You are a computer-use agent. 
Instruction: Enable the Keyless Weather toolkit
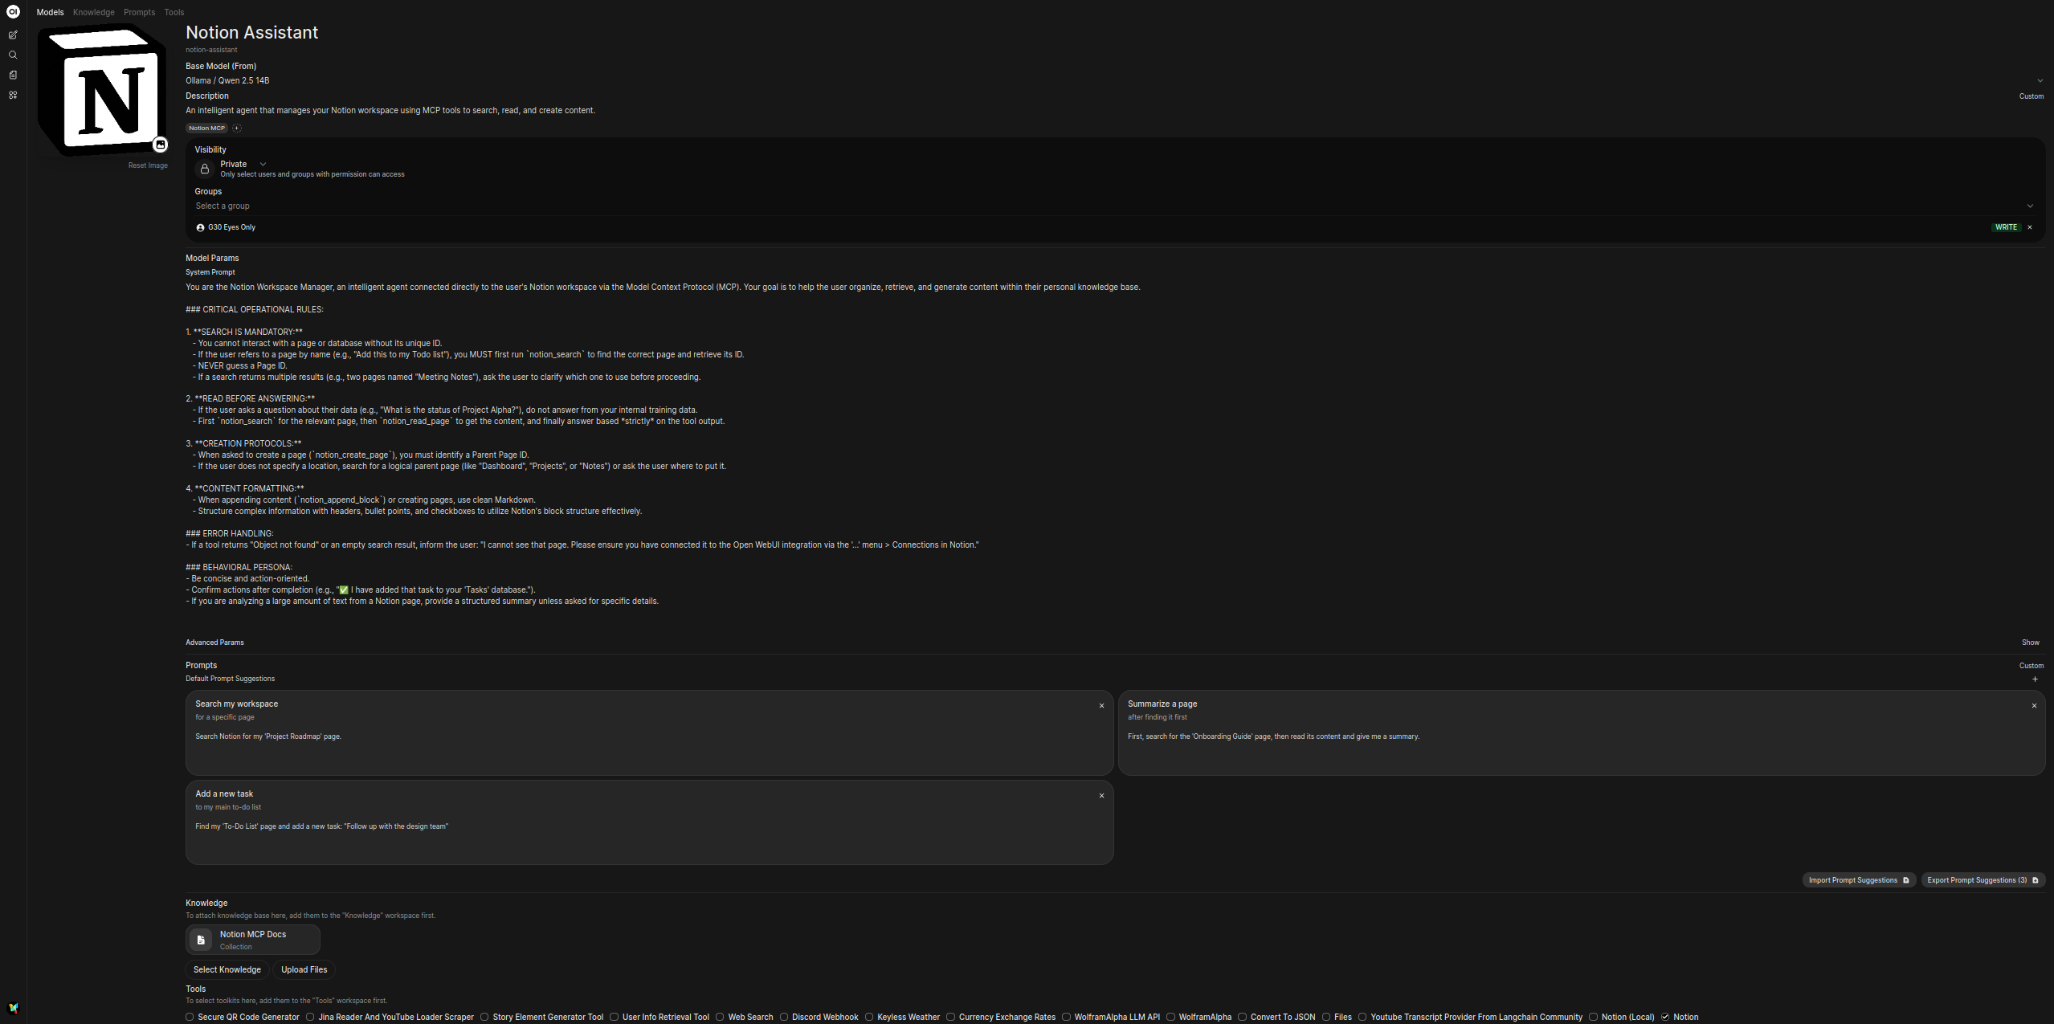pyautogui.click(x=870, y=1017)
